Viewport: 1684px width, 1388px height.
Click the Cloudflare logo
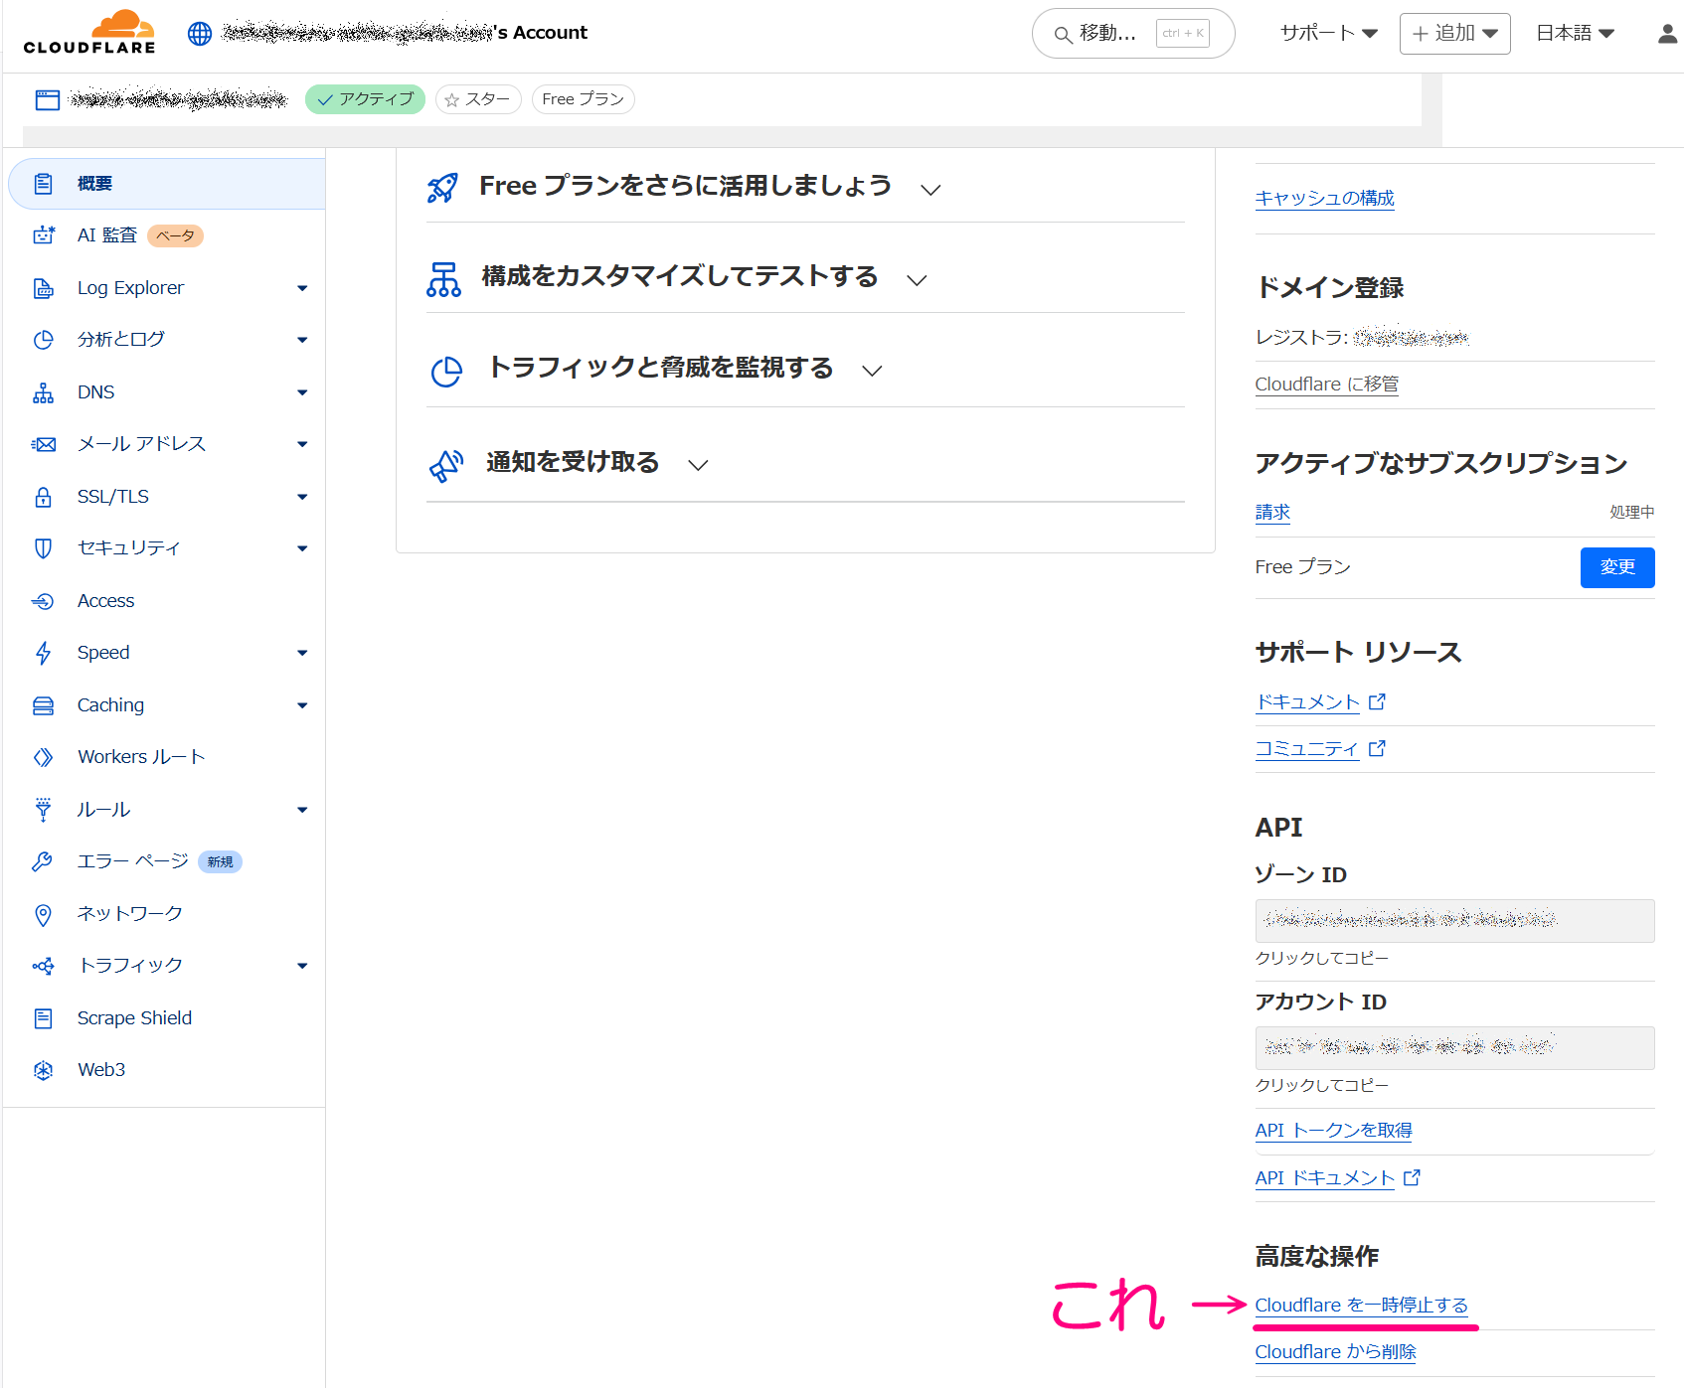point(89,32)
